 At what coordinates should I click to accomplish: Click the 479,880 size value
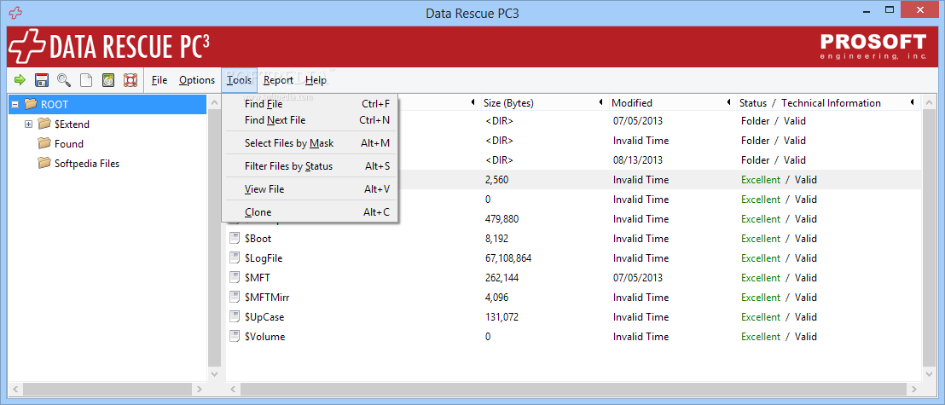click(x=501, y=219)
